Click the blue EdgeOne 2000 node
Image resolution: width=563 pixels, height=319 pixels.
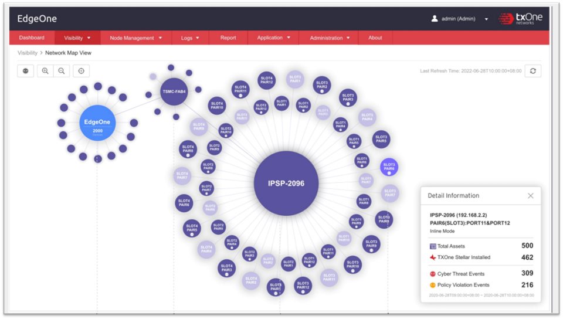tap(97, 123)
